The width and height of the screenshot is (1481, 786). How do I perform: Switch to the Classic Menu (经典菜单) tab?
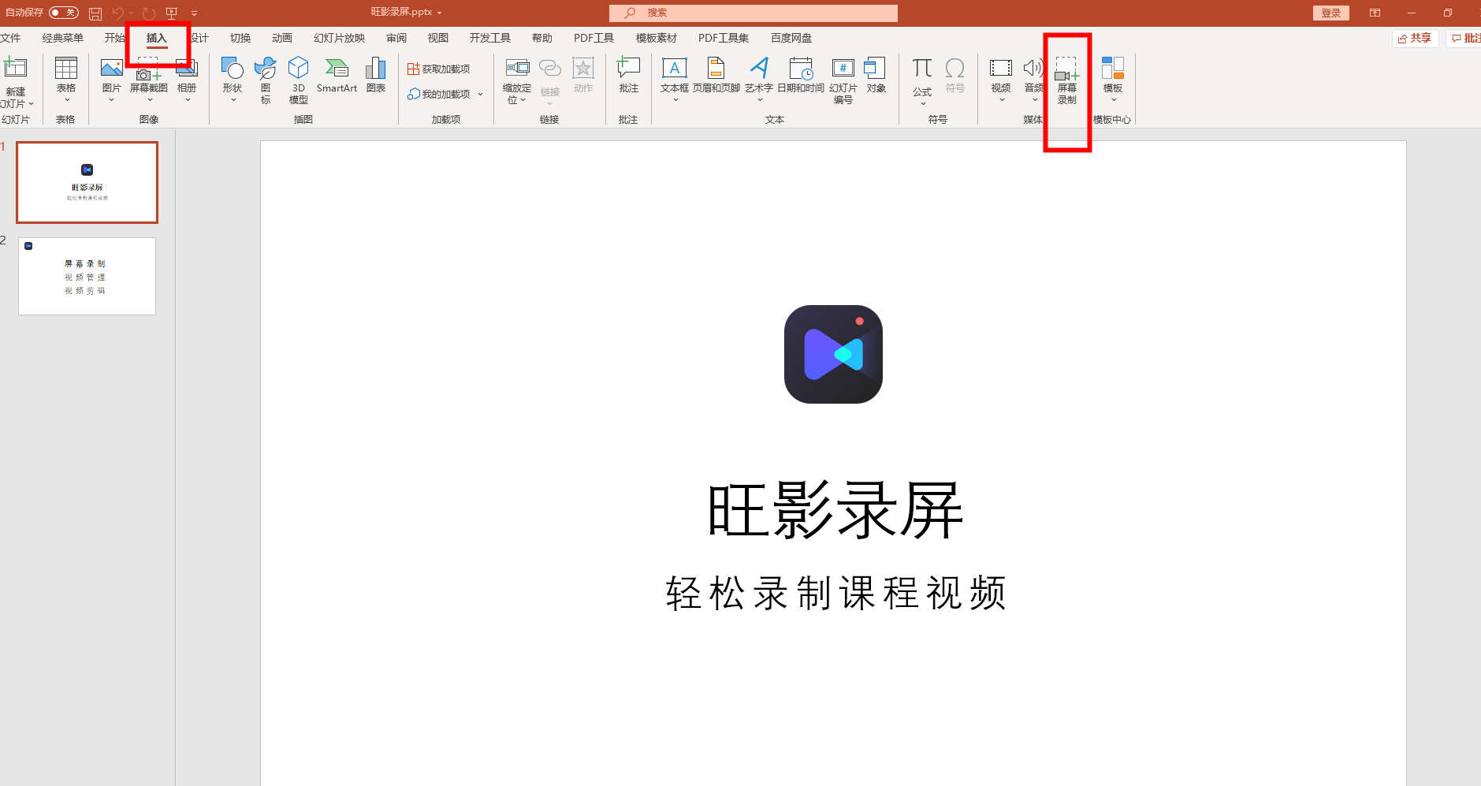point(63,38)
